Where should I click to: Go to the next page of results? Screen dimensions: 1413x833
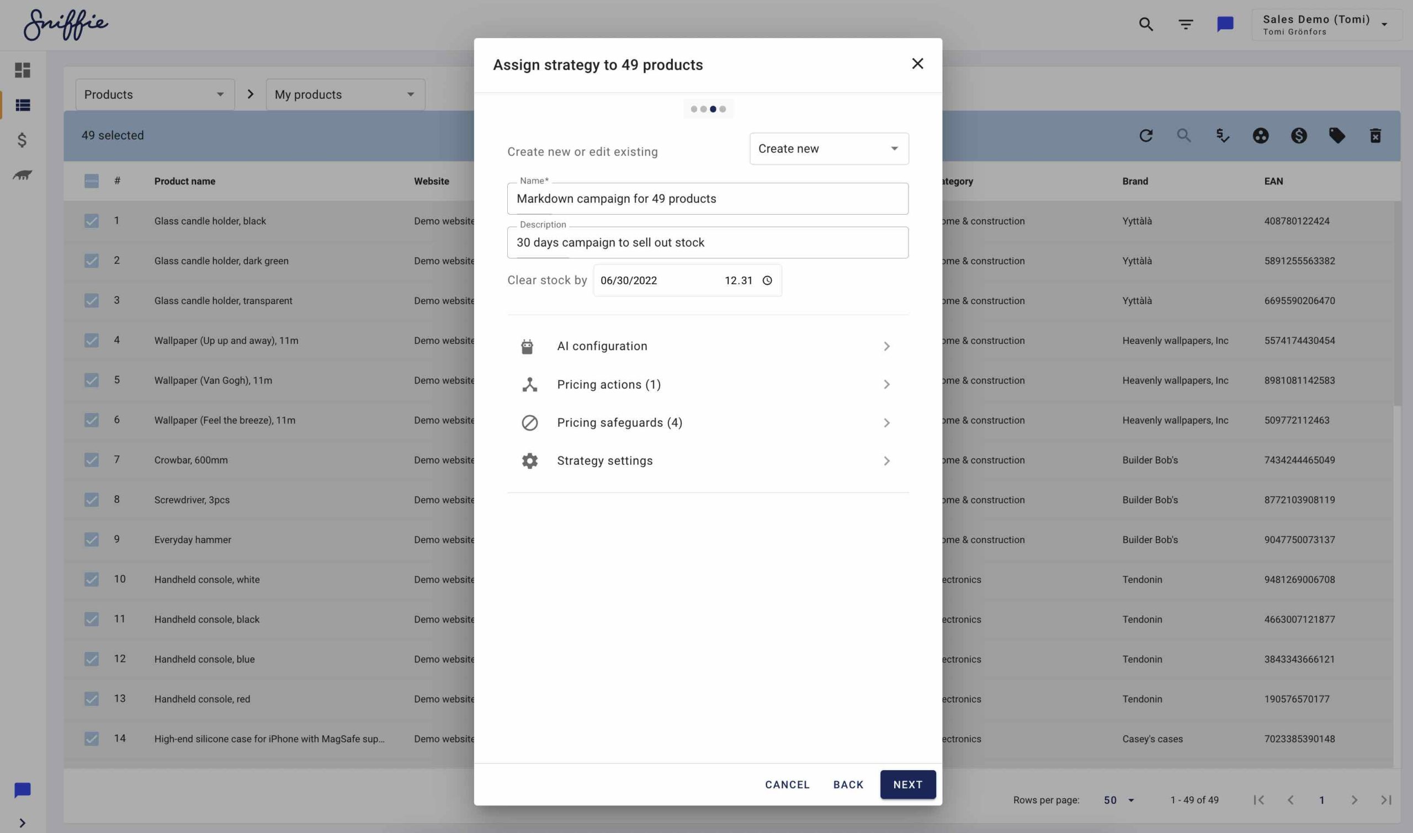click(1354, 800)
